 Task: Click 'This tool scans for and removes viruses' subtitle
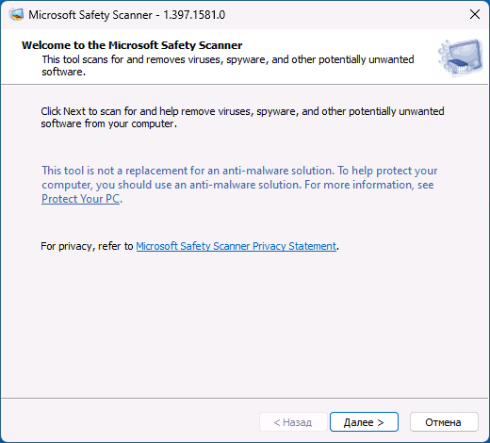(228, 65)
